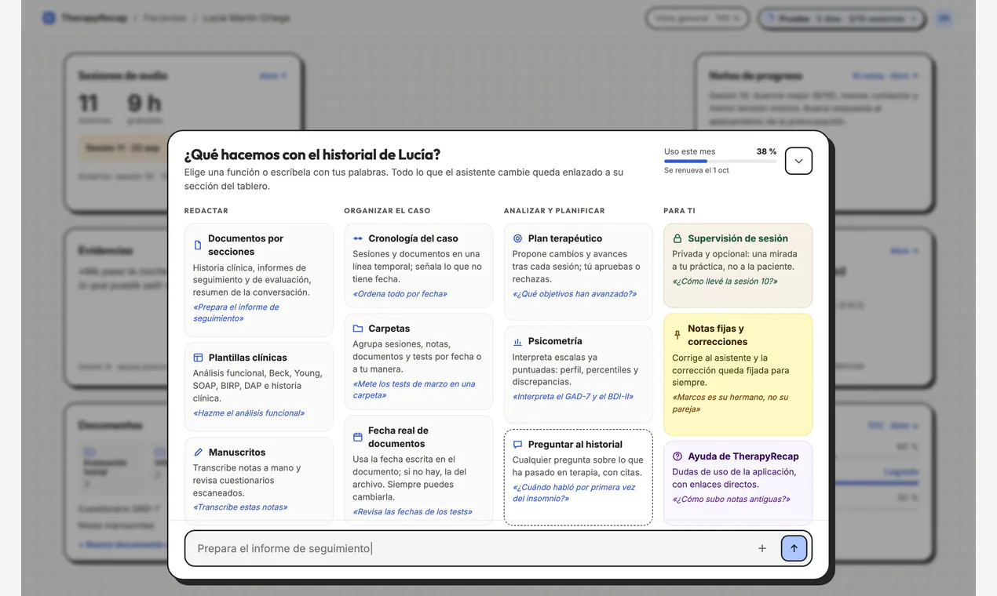Click the "38 %" usage value

pyautogui.click(x=766, y=151)
